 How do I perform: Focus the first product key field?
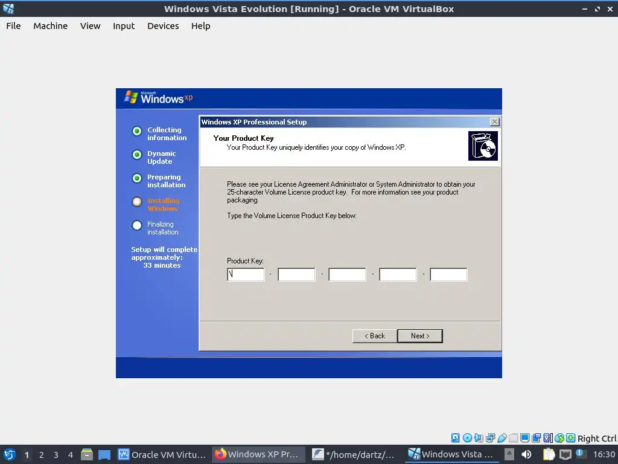click(x=246, y=274)
